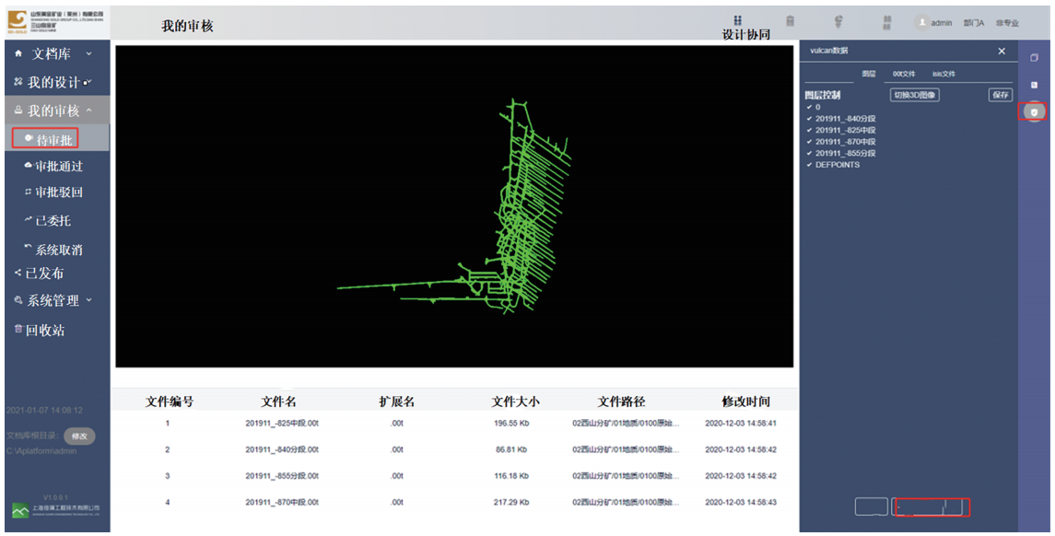Close the vulcan数据 panel

(1002, 52)
